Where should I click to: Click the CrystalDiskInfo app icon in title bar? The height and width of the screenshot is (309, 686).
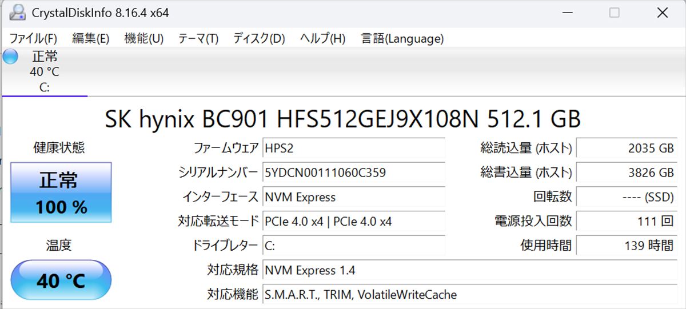pyautogui.click(x=18, y=13)
